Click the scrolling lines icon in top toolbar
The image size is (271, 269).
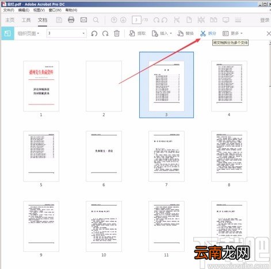pyautogui.click(x=238, y=20)
